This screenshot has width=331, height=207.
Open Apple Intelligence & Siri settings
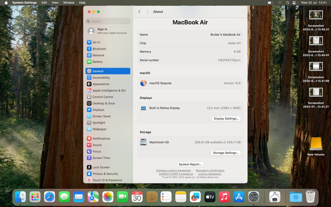[x=109, y=90]
